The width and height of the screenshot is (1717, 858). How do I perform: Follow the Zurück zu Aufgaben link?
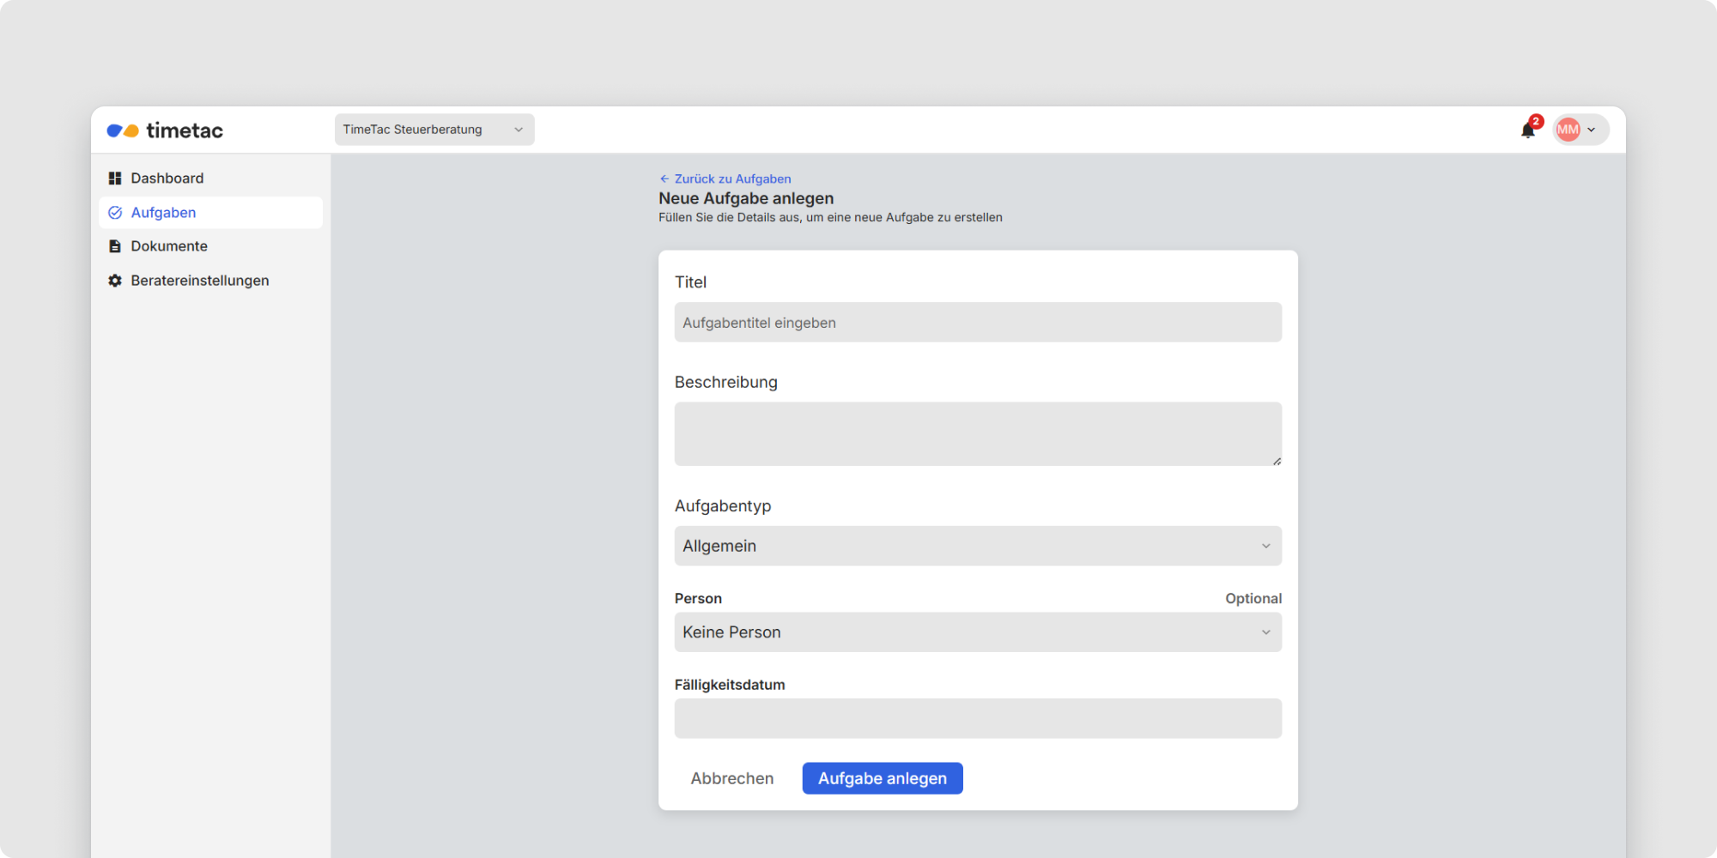coord(732,179)
